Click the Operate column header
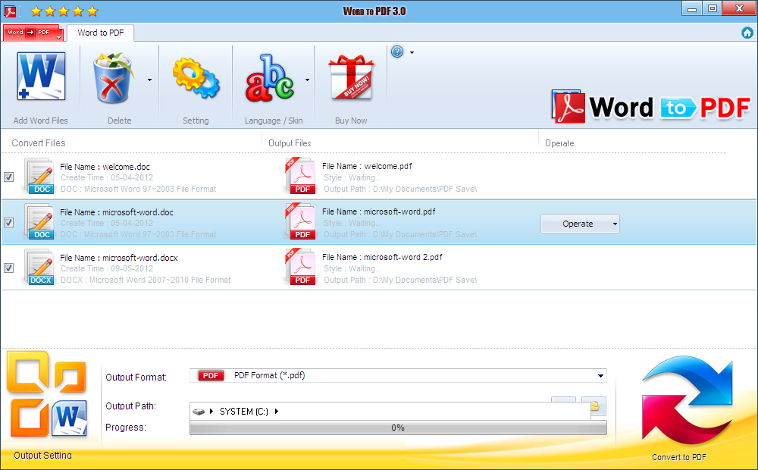Image resolution: width=758 pixels, height=470 pixels. pyautogui.click(x=559, y=143)
